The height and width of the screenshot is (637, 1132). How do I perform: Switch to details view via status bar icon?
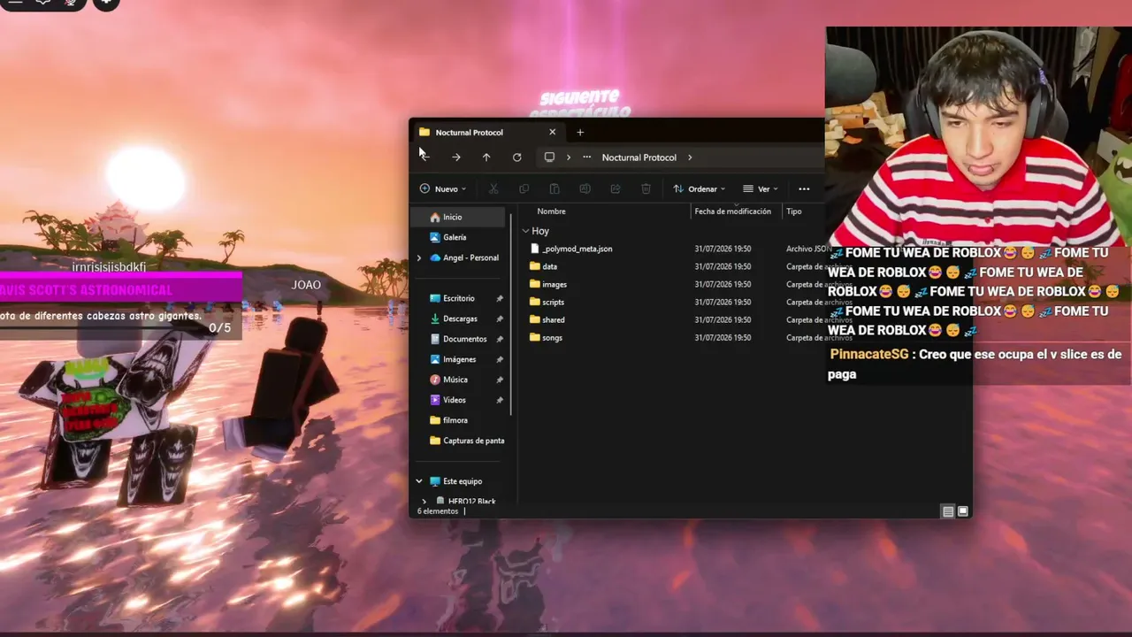click(947, 511)
